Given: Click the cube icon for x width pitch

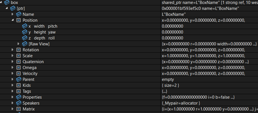Looking at the screenshot, I should pyautogui.click(x=25, y=26).
